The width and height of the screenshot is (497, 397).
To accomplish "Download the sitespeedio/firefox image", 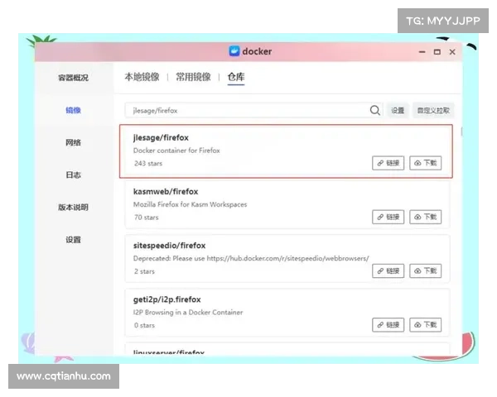I will click(426, 270).
